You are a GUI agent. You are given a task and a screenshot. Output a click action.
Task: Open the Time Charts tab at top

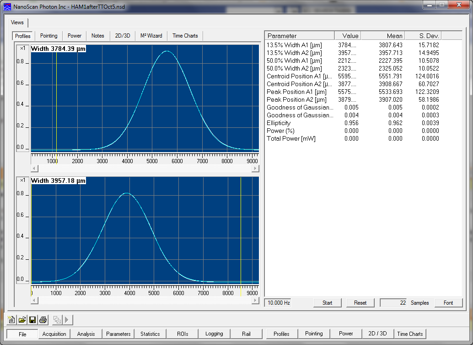coord(185,36)
